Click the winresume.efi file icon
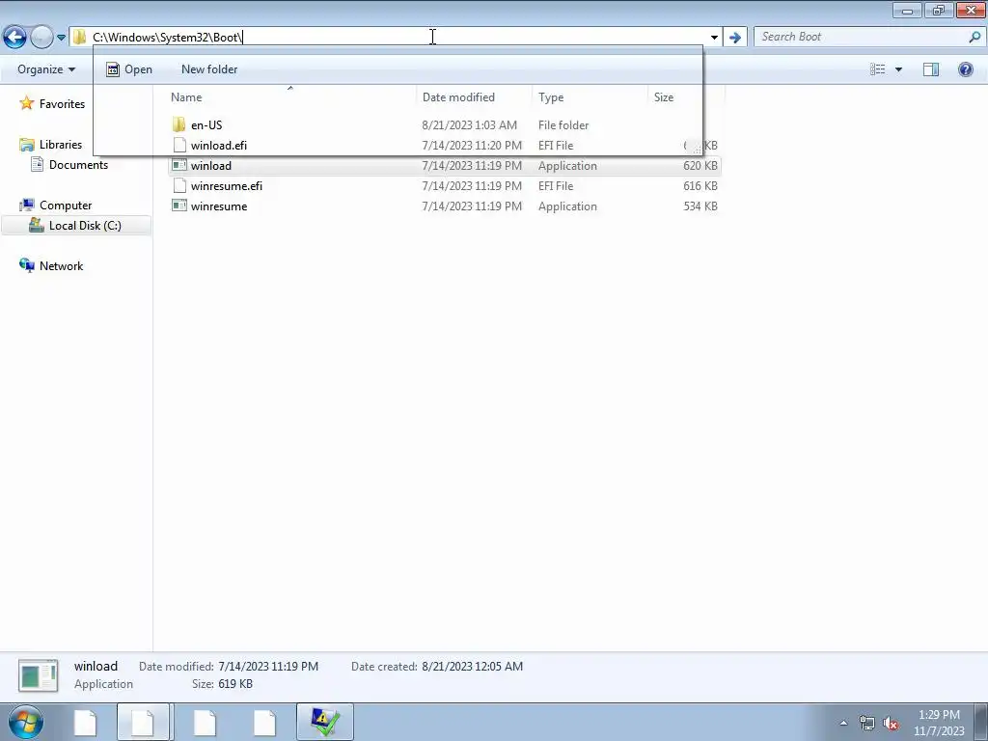Image resolution: width=988 pixels, height=741 pixels. pyautogui.click(x=179, y=186)
